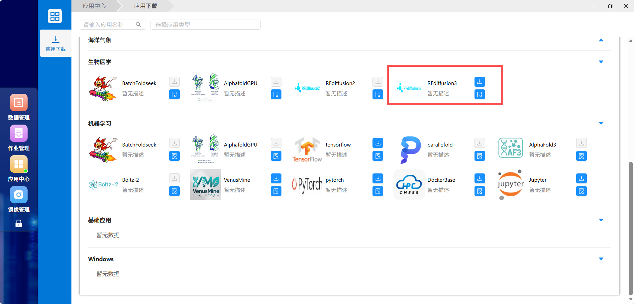Image resolution: width=634 pixels, height=304 pixels.
Task: Download the RFdiffusion3 application
Action: (479, 82)
